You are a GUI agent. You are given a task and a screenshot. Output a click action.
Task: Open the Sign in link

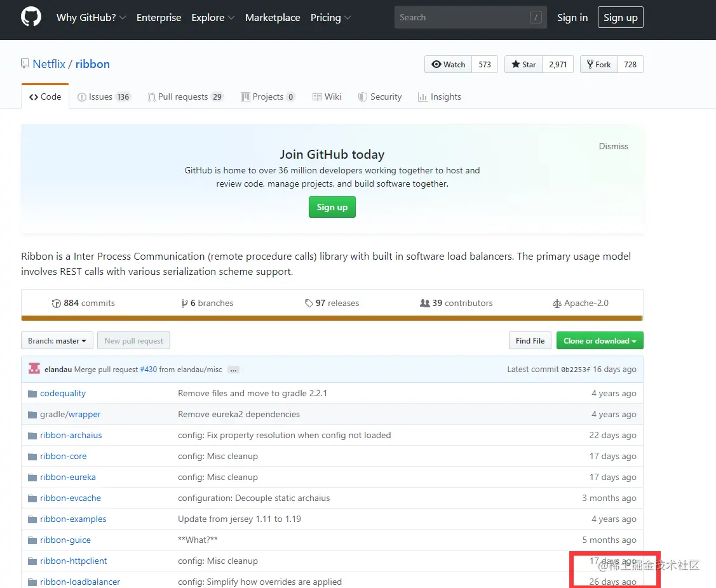572,17
